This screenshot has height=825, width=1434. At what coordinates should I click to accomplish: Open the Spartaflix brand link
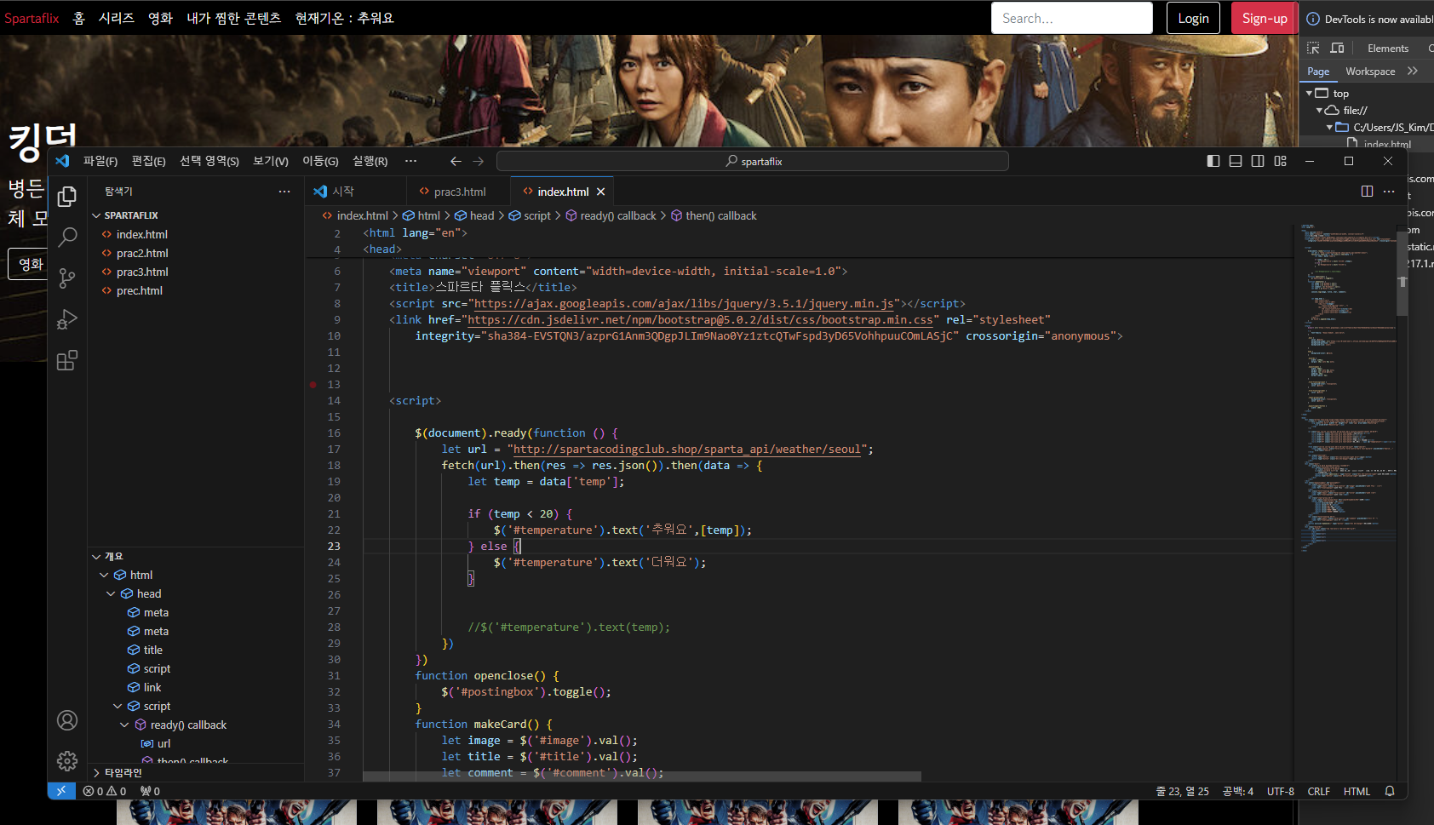point(32,18)
